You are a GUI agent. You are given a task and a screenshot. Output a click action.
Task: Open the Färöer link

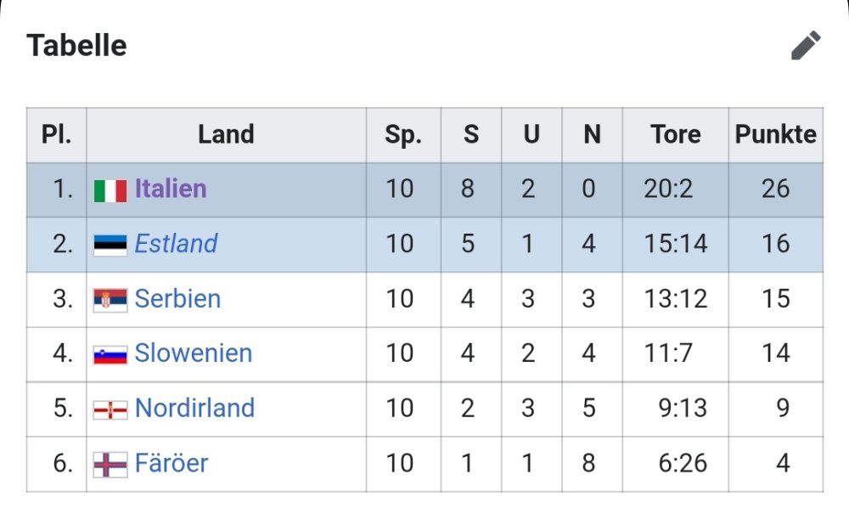[x=171, y=463]
